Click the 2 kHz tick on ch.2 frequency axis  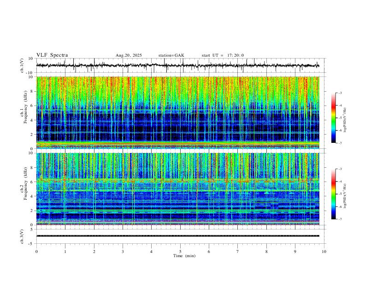[32, 211]
